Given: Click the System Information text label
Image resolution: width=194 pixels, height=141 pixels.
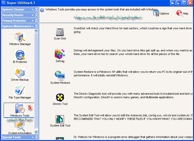Looking at the screenshot, I should point(20,133).
